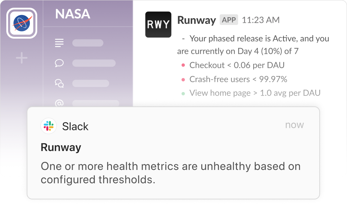
Task: Click the red bullet beside Checkout
Action: click(x=183, y=66)
